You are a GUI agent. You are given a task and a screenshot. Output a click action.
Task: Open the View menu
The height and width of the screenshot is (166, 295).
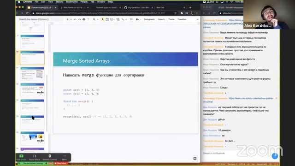pyautogui.click(x=50, y=2)
